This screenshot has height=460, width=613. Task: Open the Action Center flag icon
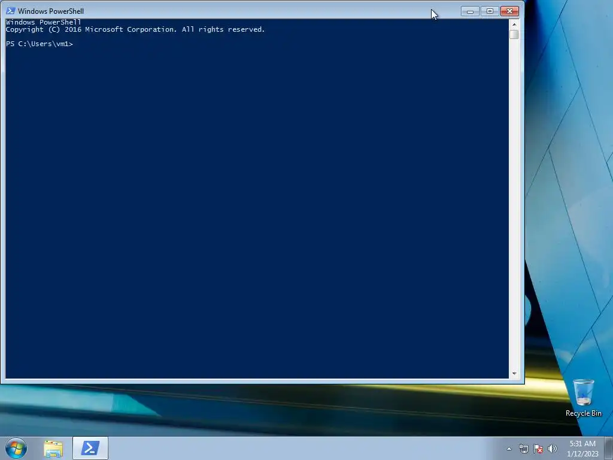pyautogui.click(x=538, y=449)
